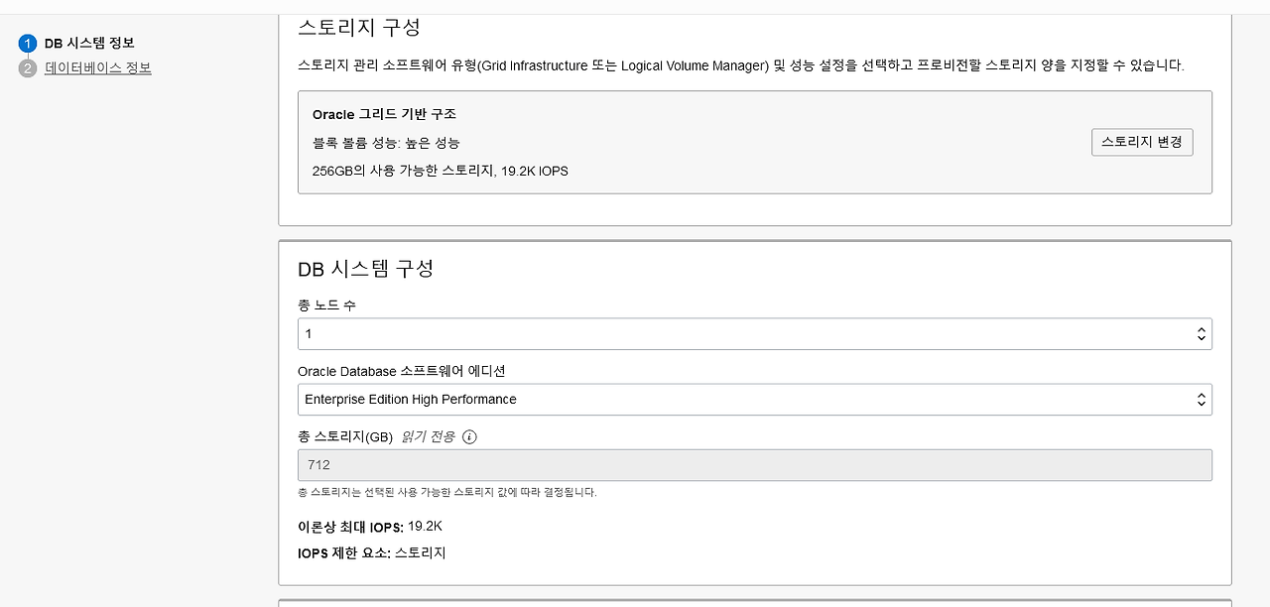Viewport: 1270px width, 607px height.
Task: Click the software edition dropdown arrow
Action: (1202, 400)
